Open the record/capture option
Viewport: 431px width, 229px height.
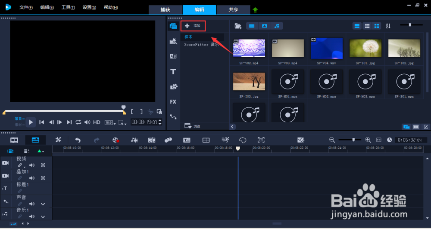click(x=116, y=140)
